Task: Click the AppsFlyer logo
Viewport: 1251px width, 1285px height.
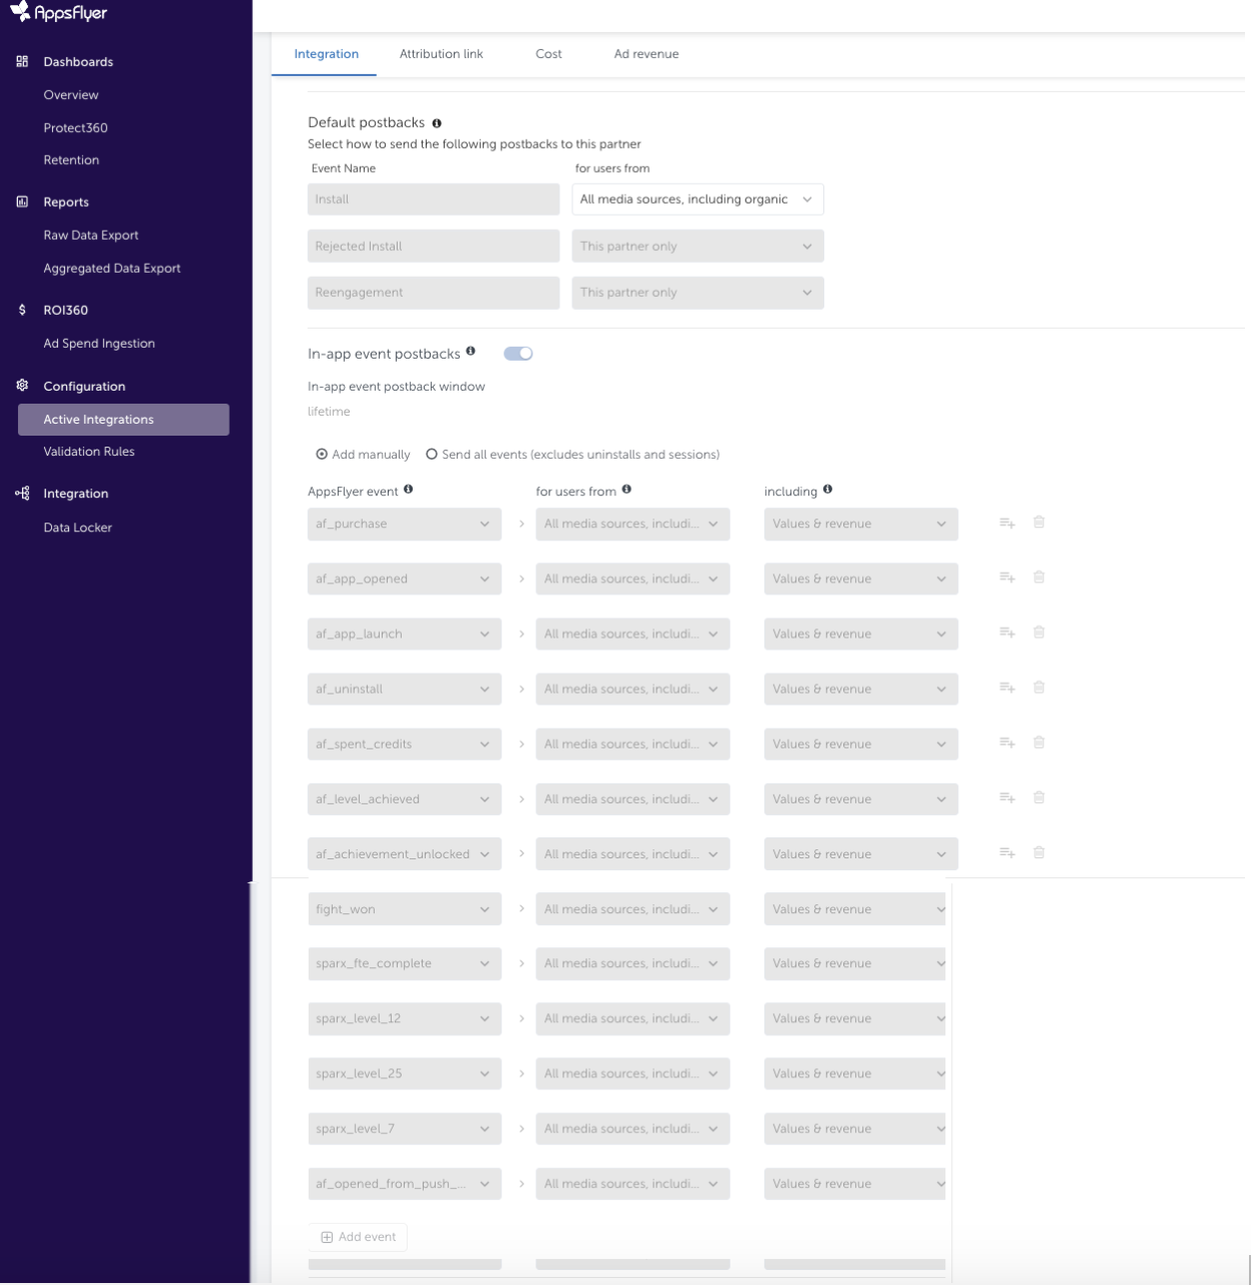Action: [x=58, y=13]
